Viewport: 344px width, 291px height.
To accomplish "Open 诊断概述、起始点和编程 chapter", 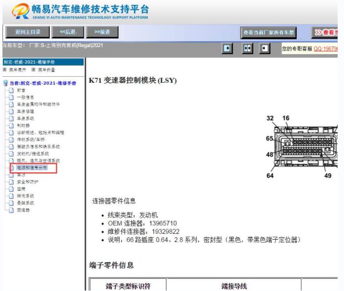I will click(x=40, y=133).
